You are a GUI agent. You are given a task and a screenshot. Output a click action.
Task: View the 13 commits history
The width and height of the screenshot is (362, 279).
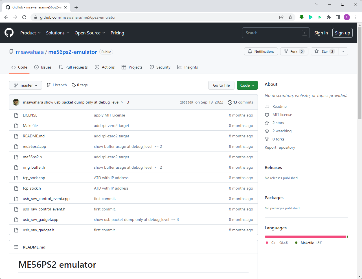[240, 102]
